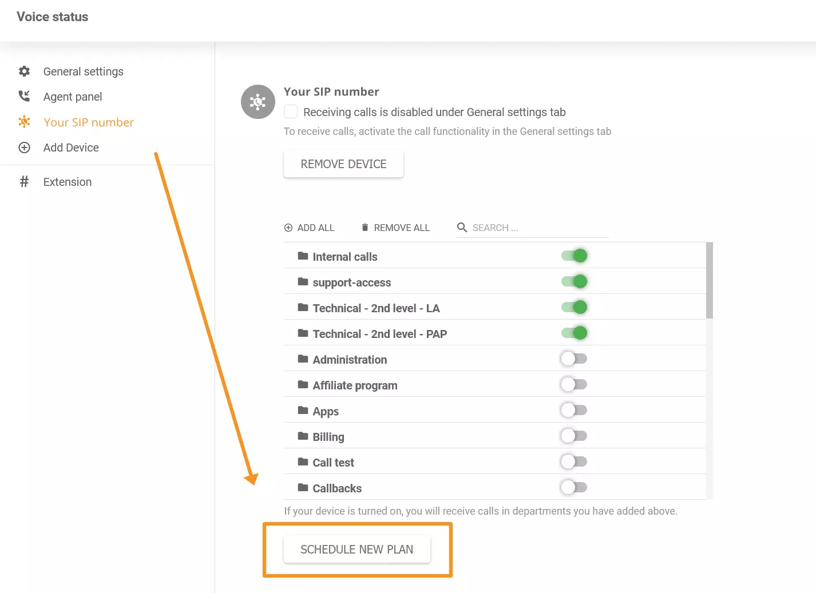Click the folder icon beside Internal calls
Viewport: 816px width, 593px height.
click(303, 256)
